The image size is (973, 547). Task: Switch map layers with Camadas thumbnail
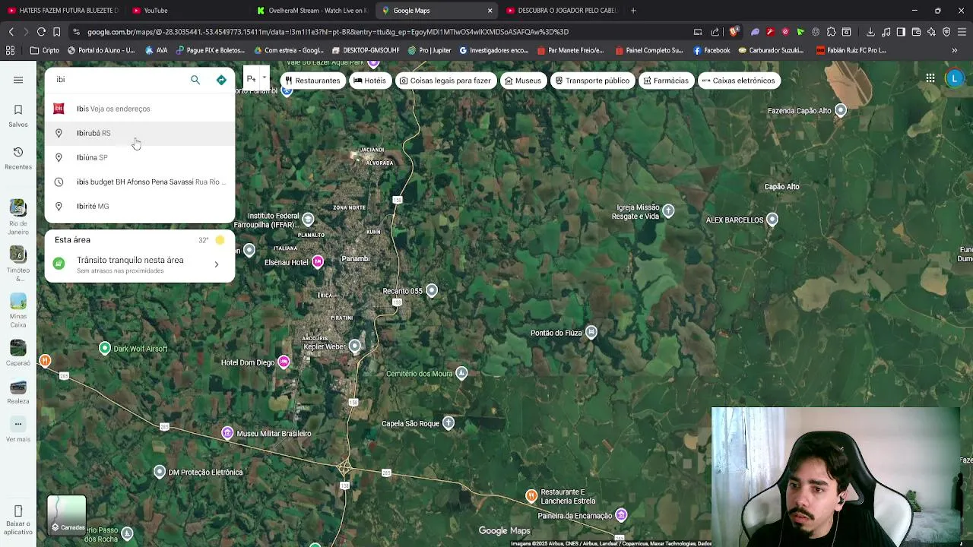click(67, 516)
